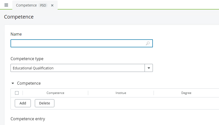Collapse the Competence section triangle
Image resolution: width=219 pixels, height=125 pixels.
point(13,83)
